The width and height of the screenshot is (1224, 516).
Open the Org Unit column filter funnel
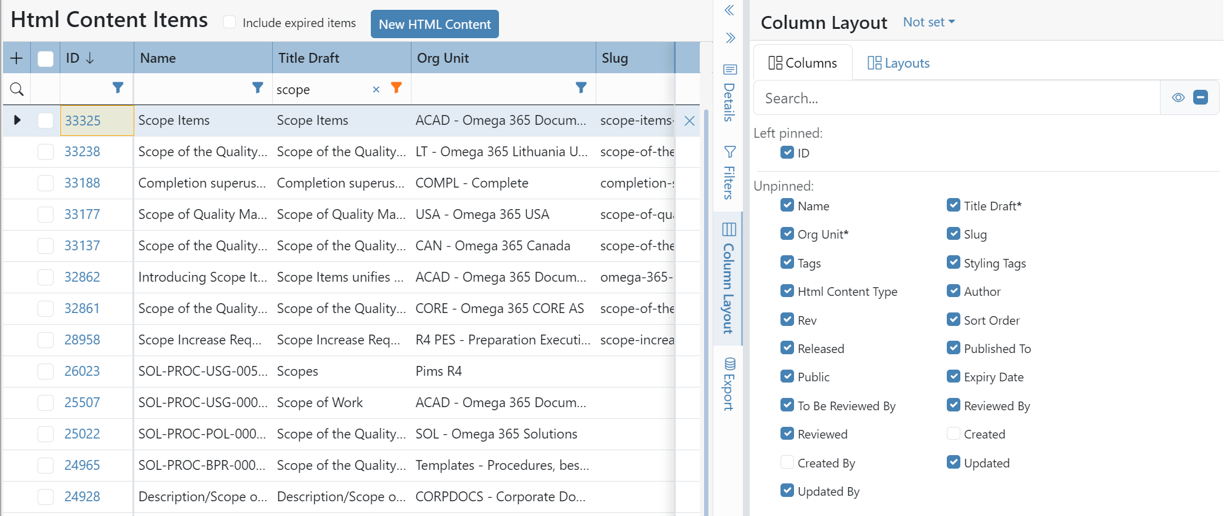581,88
